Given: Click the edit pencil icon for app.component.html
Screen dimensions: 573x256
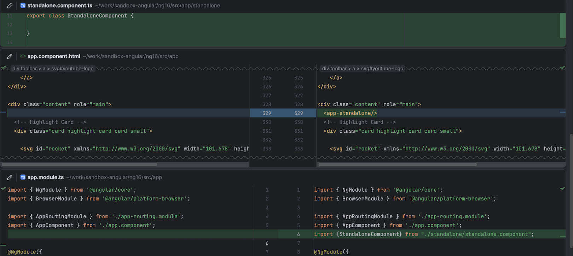Looking at the screenshot, I should click(10, 56).
